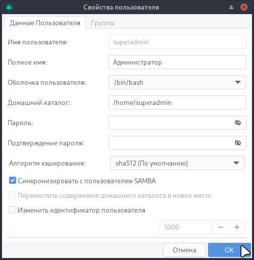Switch to the Группы tab

click(x=103, y=23)
